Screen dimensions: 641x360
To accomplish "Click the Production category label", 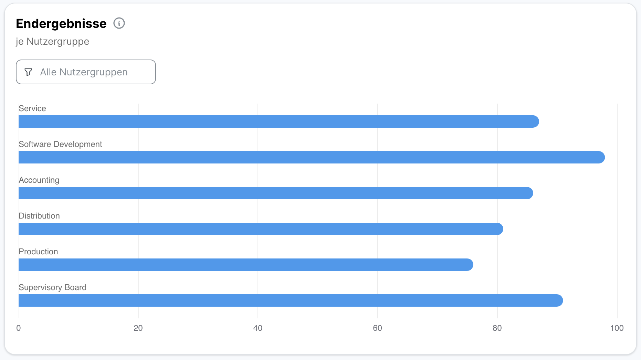I will pyautogui.click(x=38, y=252).
